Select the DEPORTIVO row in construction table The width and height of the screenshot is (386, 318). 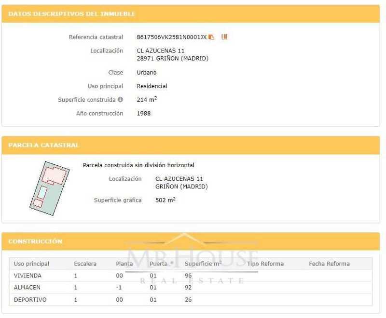pos(30,300)
